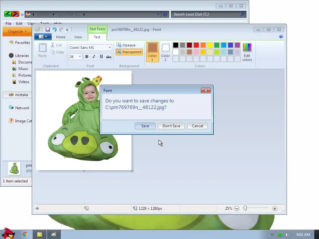The image size is (319, 239).
Task: Click the Undo arrow in Paint title bar
Action: click(55, 30)
